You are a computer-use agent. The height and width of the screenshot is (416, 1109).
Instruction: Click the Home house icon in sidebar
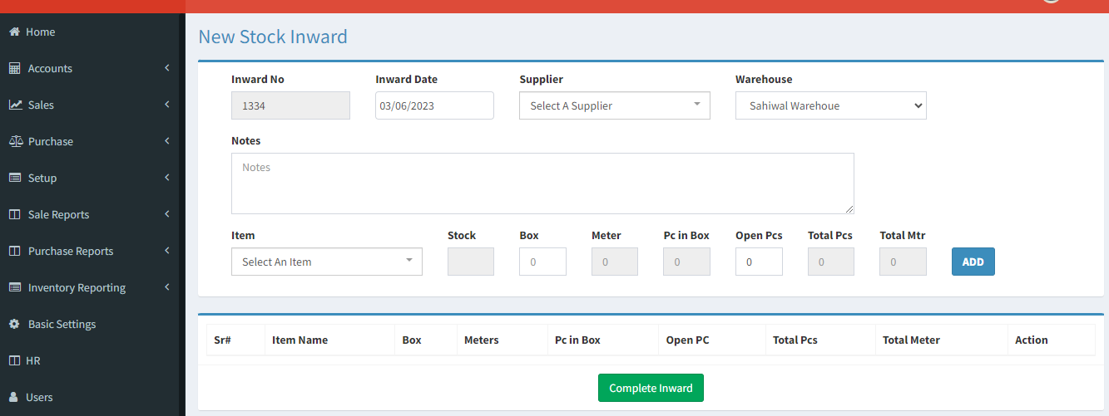point(14,32)
